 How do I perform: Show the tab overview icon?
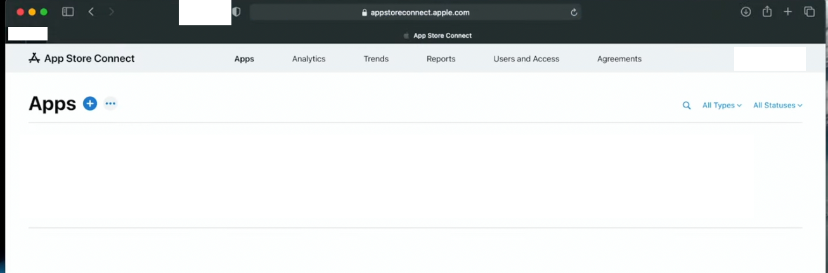point(809,12)
